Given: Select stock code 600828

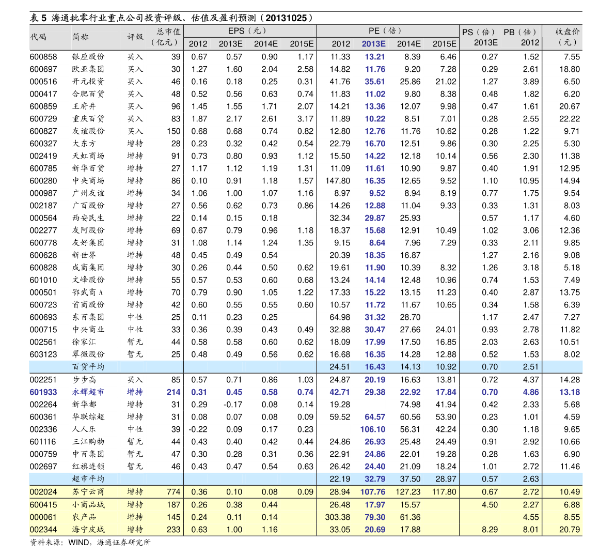Looking at the screenshot, I should 43,268.
